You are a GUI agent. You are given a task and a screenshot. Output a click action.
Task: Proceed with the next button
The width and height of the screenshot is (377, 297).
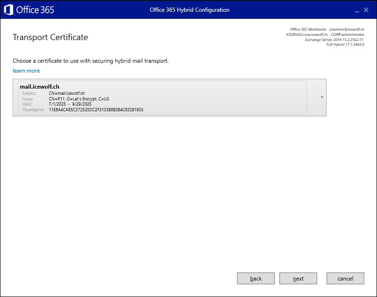click(x=298, y=279)
